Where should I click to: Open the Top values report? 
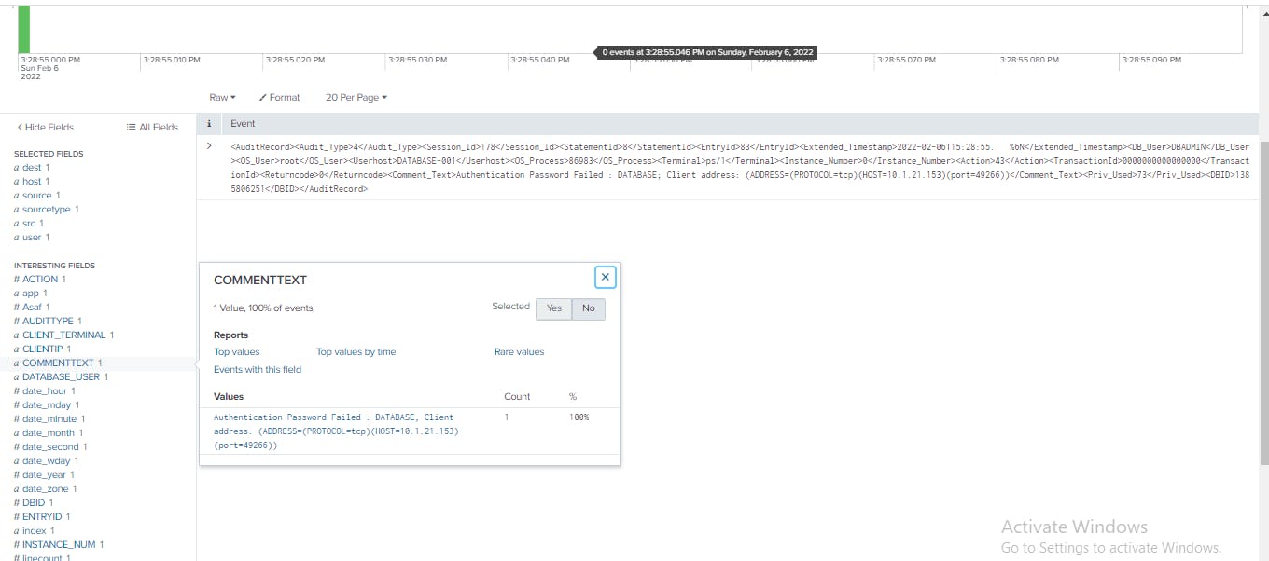click(237, 352)
